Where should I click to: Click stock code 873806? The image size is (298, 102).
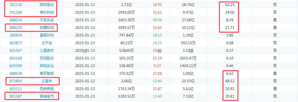pos(16,81)
